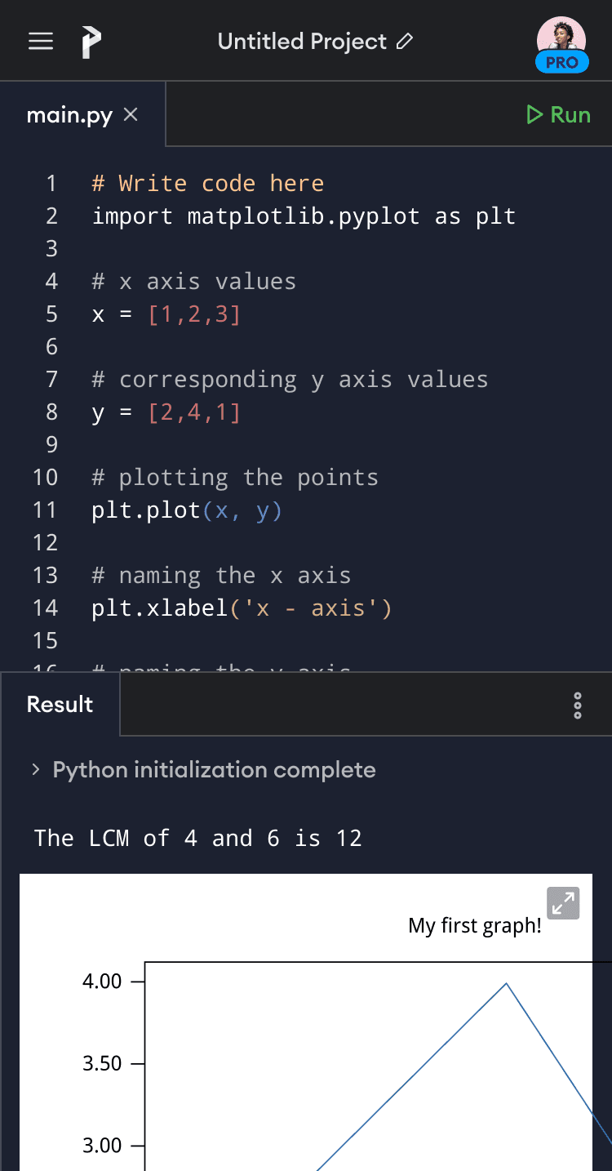Click the '# plotting the points' comment

pyautogui.click(x=235, y=477)
